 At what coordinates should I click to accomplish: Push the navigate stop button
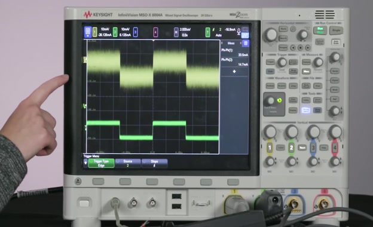pyautogui.click(x=301, y=48)
